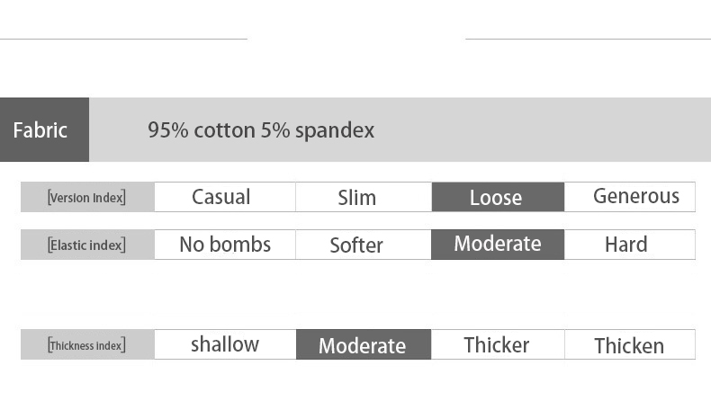Select the No bombs elastic option
Image resolution: width=711 pixels, height=401 pixels.
pyautogui.click(x=224, y=245)
